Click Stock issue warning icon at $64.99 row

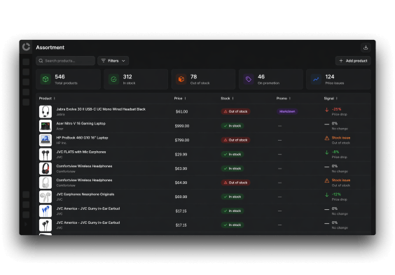point(327,181)
